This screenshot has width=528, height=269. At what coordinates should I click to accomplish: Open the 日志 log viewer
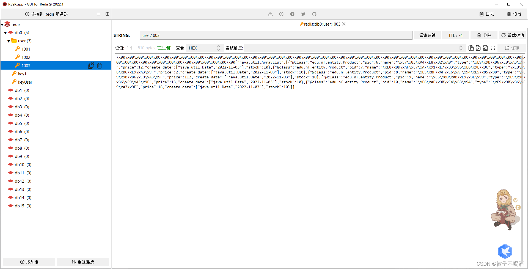pyautogui.click(x=487, y=14)
